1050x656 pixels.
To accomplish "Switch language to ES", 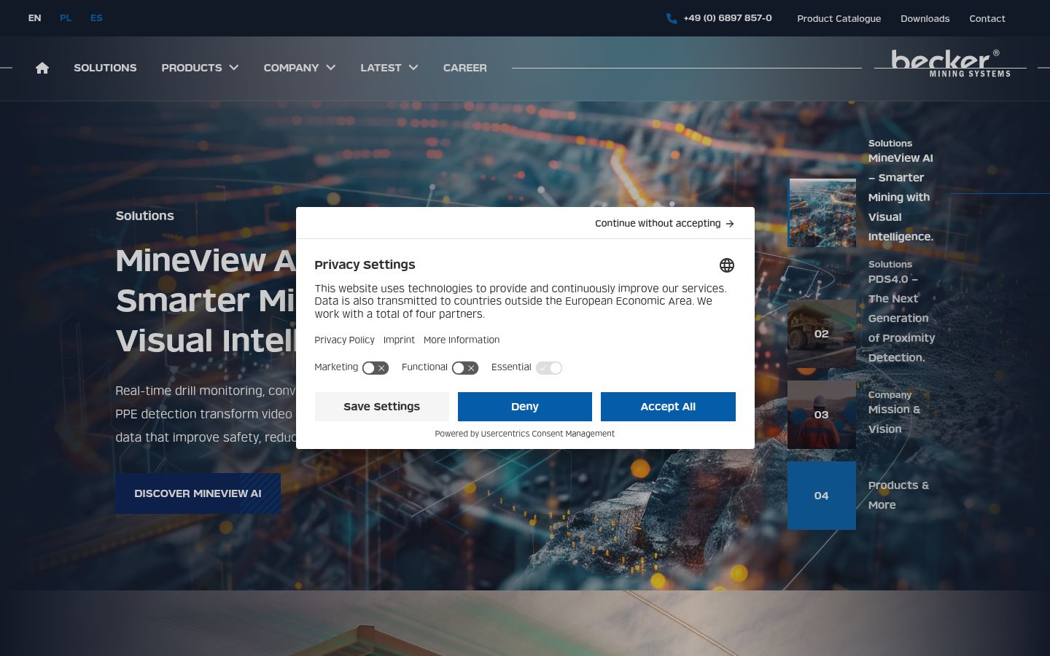I will [x=96, y=18].
